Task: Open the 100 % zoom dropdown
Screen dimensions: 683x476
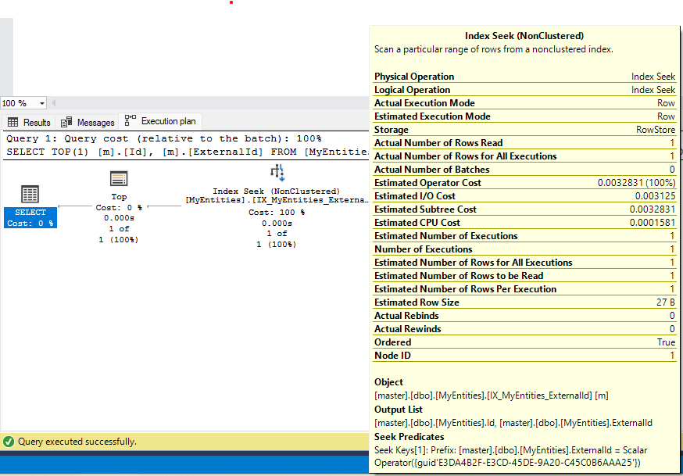Action: (41, 103)
